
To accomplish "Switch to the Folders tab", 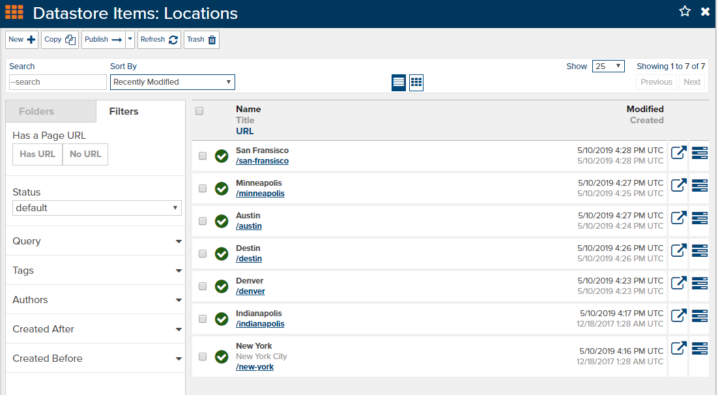I will tap(51, 111).
